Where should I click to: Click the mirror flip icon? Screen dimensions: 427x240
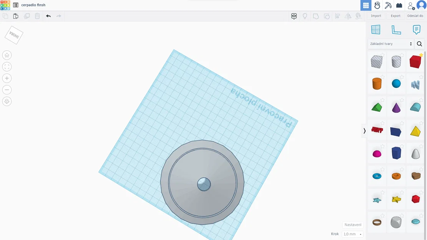click(x=348, y=16)
